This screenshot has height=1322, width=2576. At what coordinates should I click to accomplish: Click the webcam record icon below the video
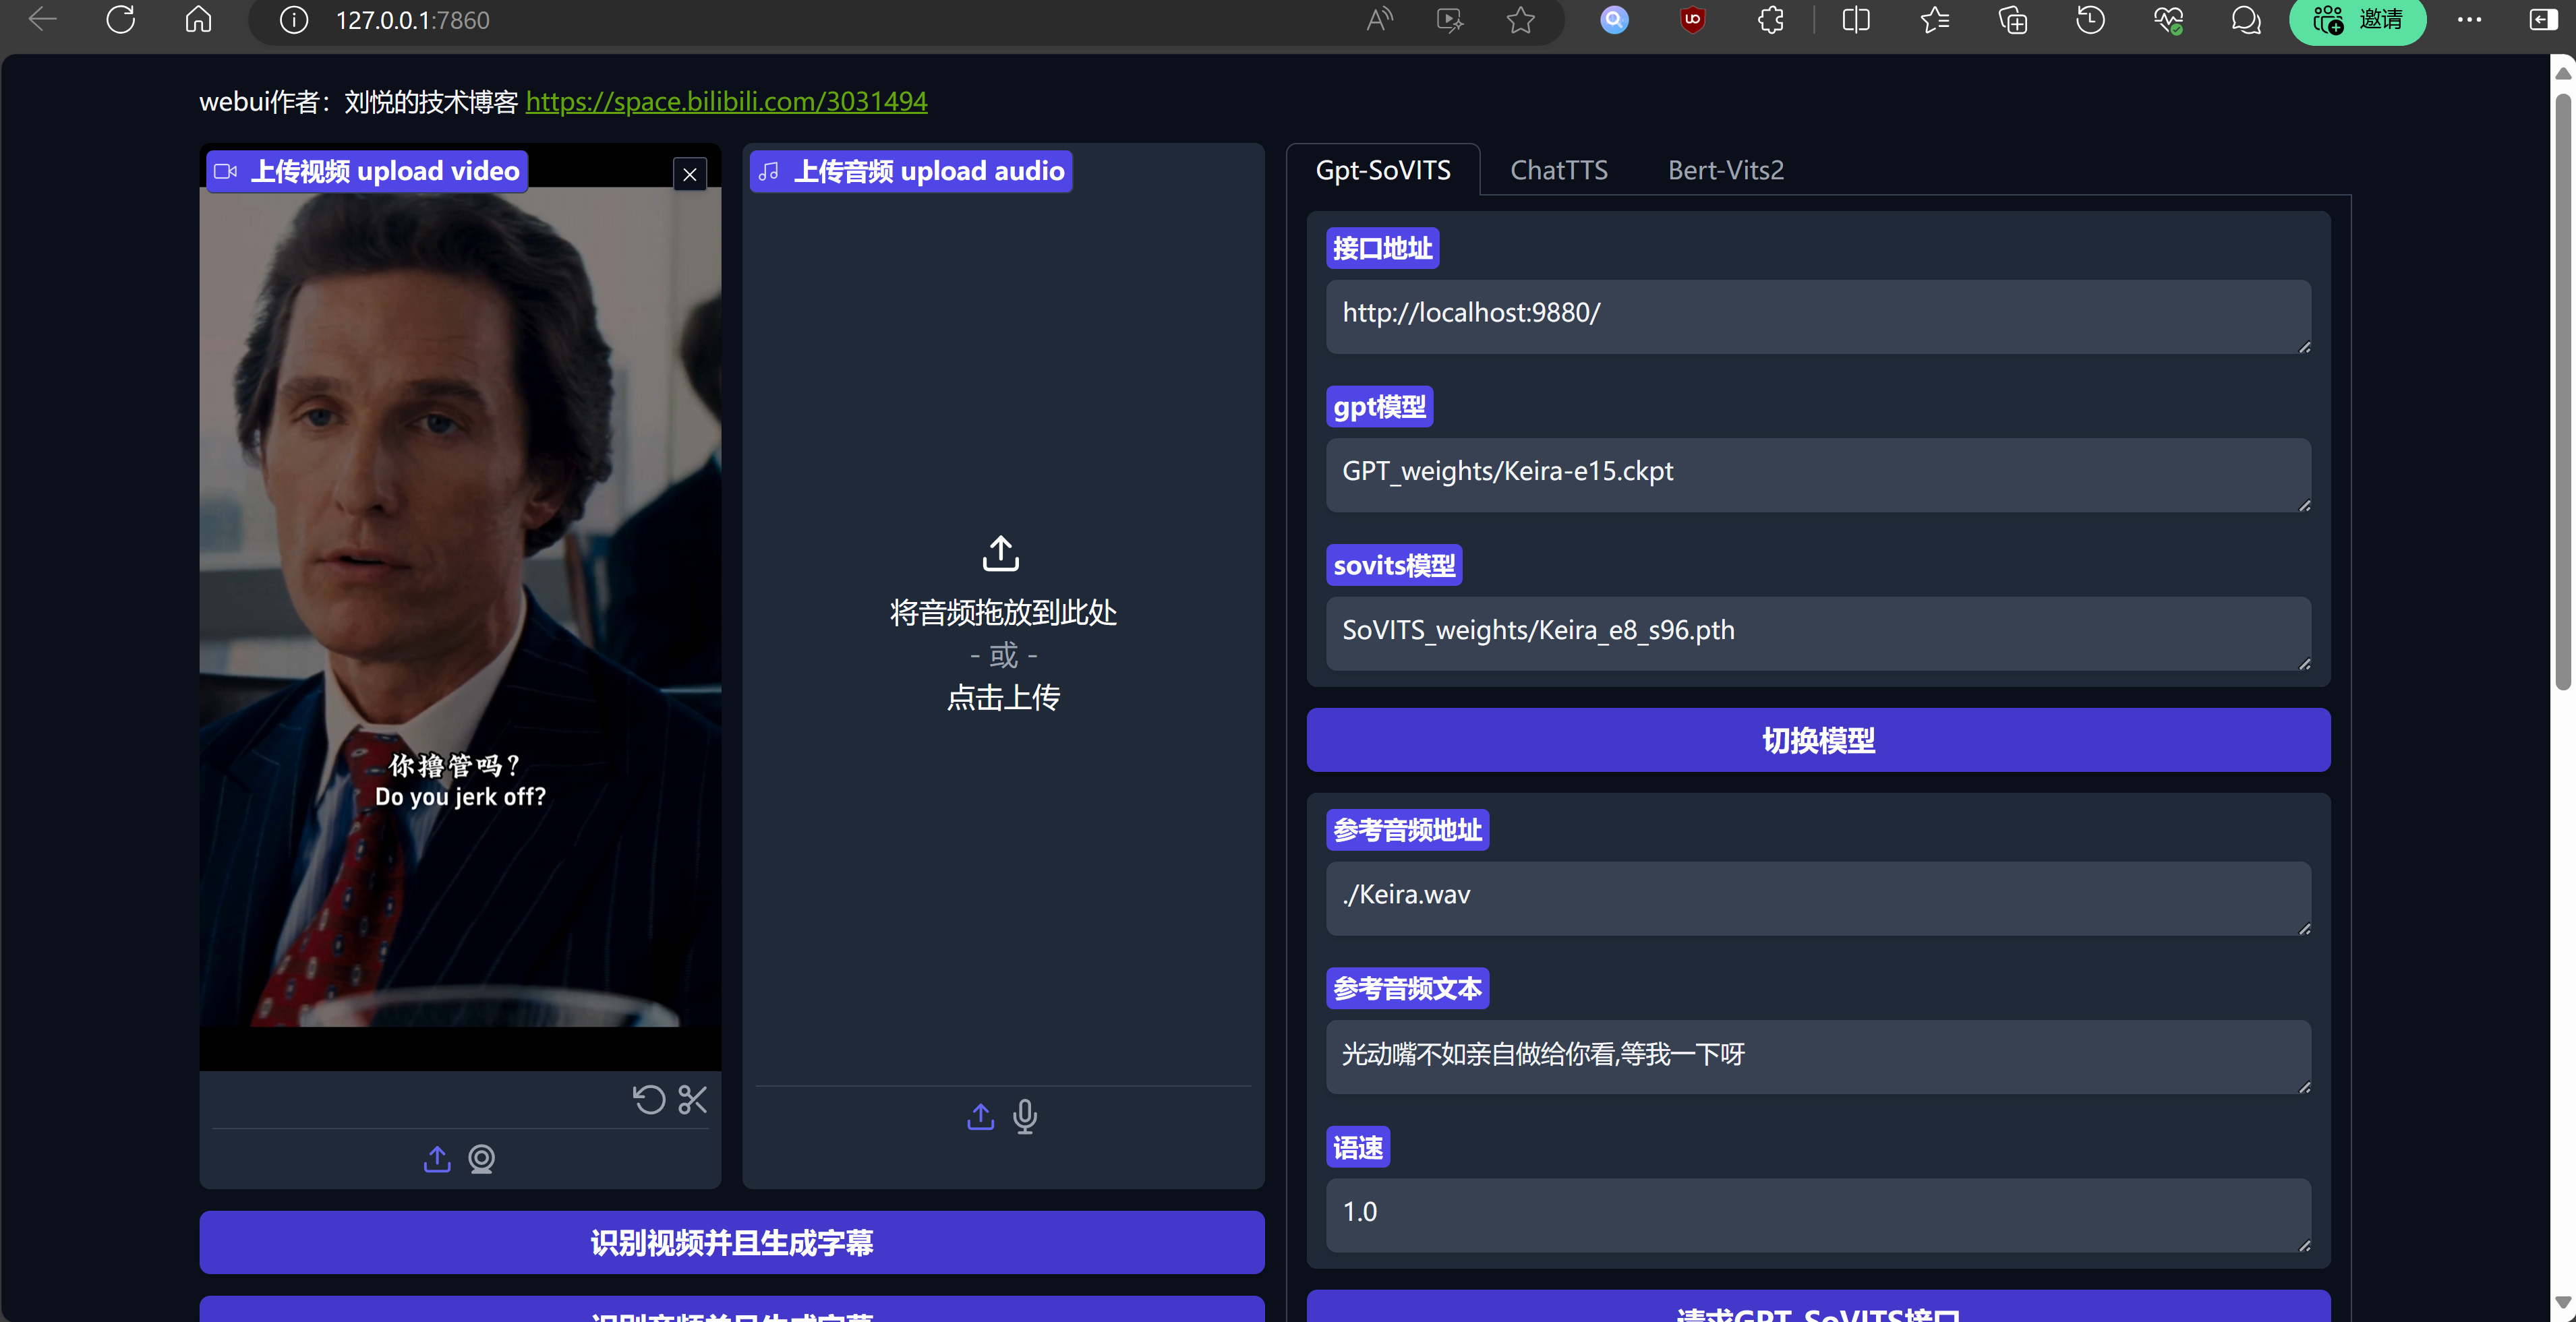point(482,1159)
